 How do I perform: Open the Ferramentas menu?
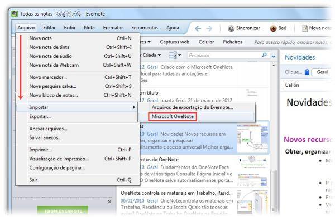click(x=145, y=28)
